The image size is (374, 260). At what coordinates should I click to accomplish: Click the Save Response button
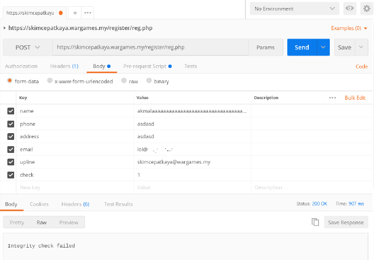click(346, 222)
